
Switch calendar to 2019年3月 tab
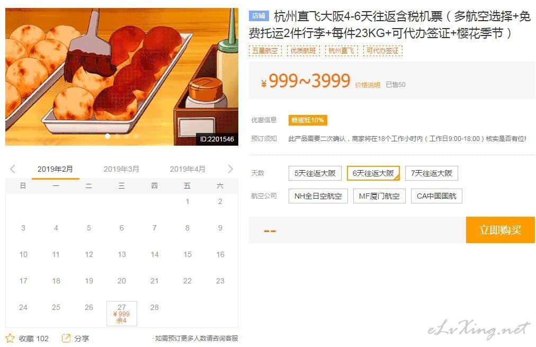point(121,169)
